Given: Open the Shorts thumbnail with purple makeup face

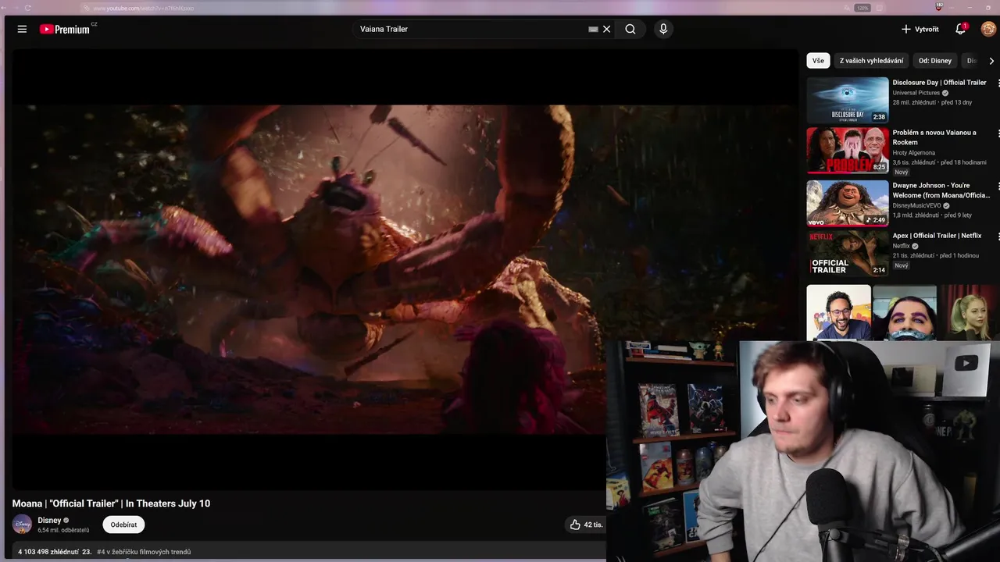Looking at the screenshot, I should [905, 312].
